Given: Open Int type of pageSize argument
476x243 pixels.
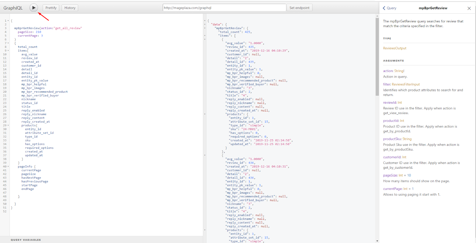Looking at the screenshot, I should coord(401,175).
